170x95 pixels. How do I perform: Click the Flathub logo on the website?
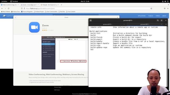click(x=8, y=16)
